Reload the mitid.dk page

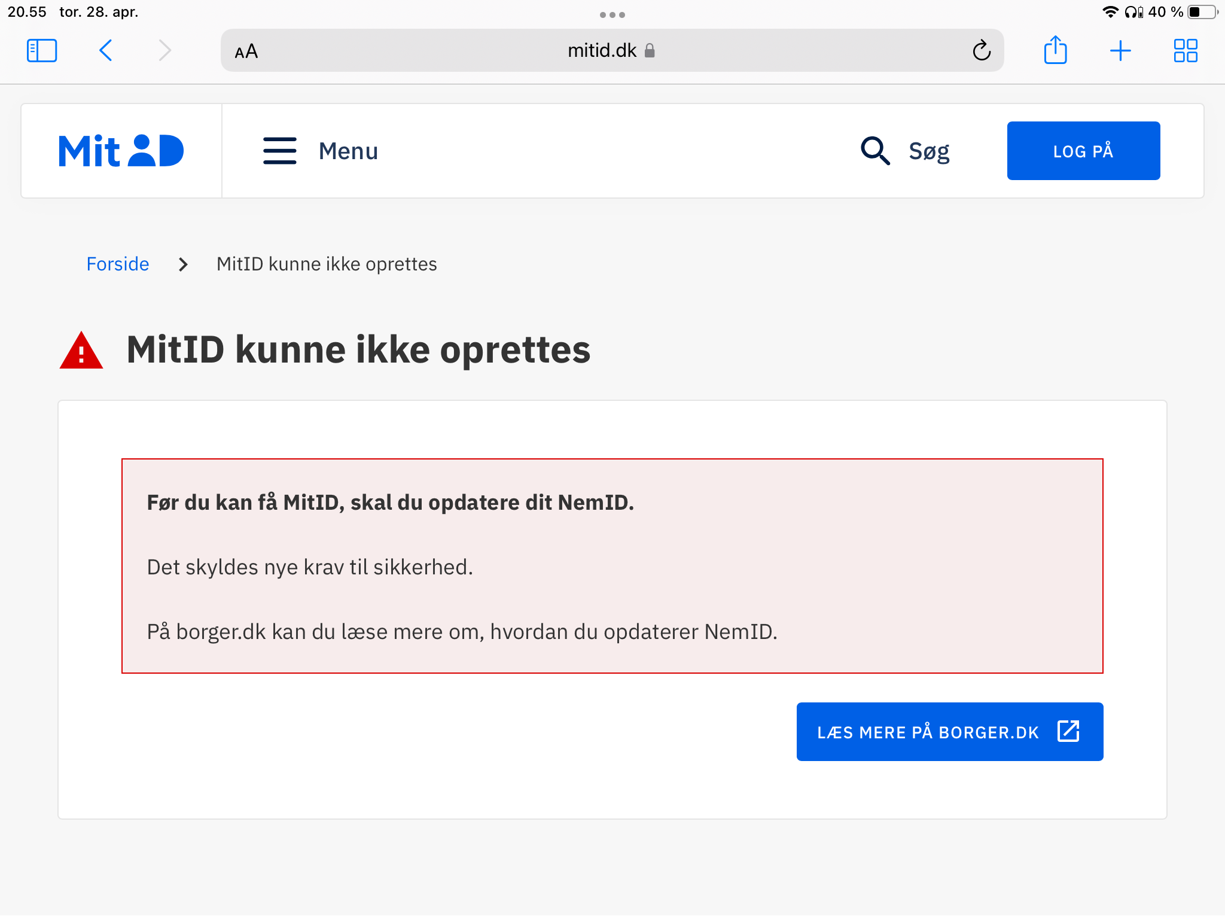coord(982,50)
